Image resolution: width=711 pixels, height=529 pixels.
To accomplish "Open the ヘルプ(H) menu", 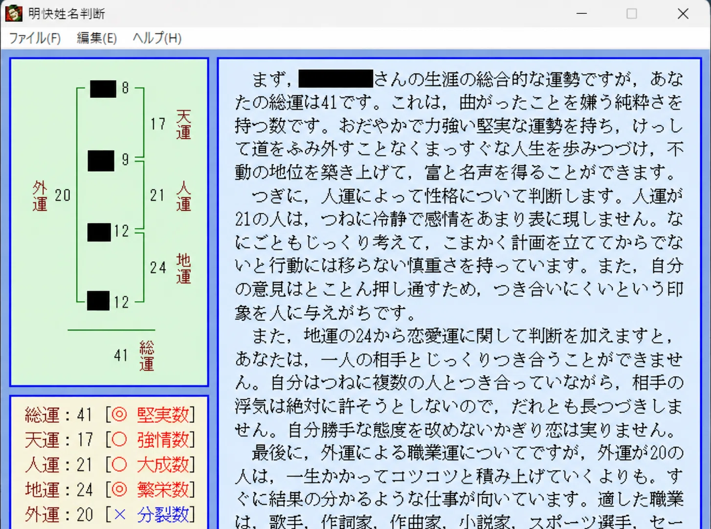I will pos(157,38).
